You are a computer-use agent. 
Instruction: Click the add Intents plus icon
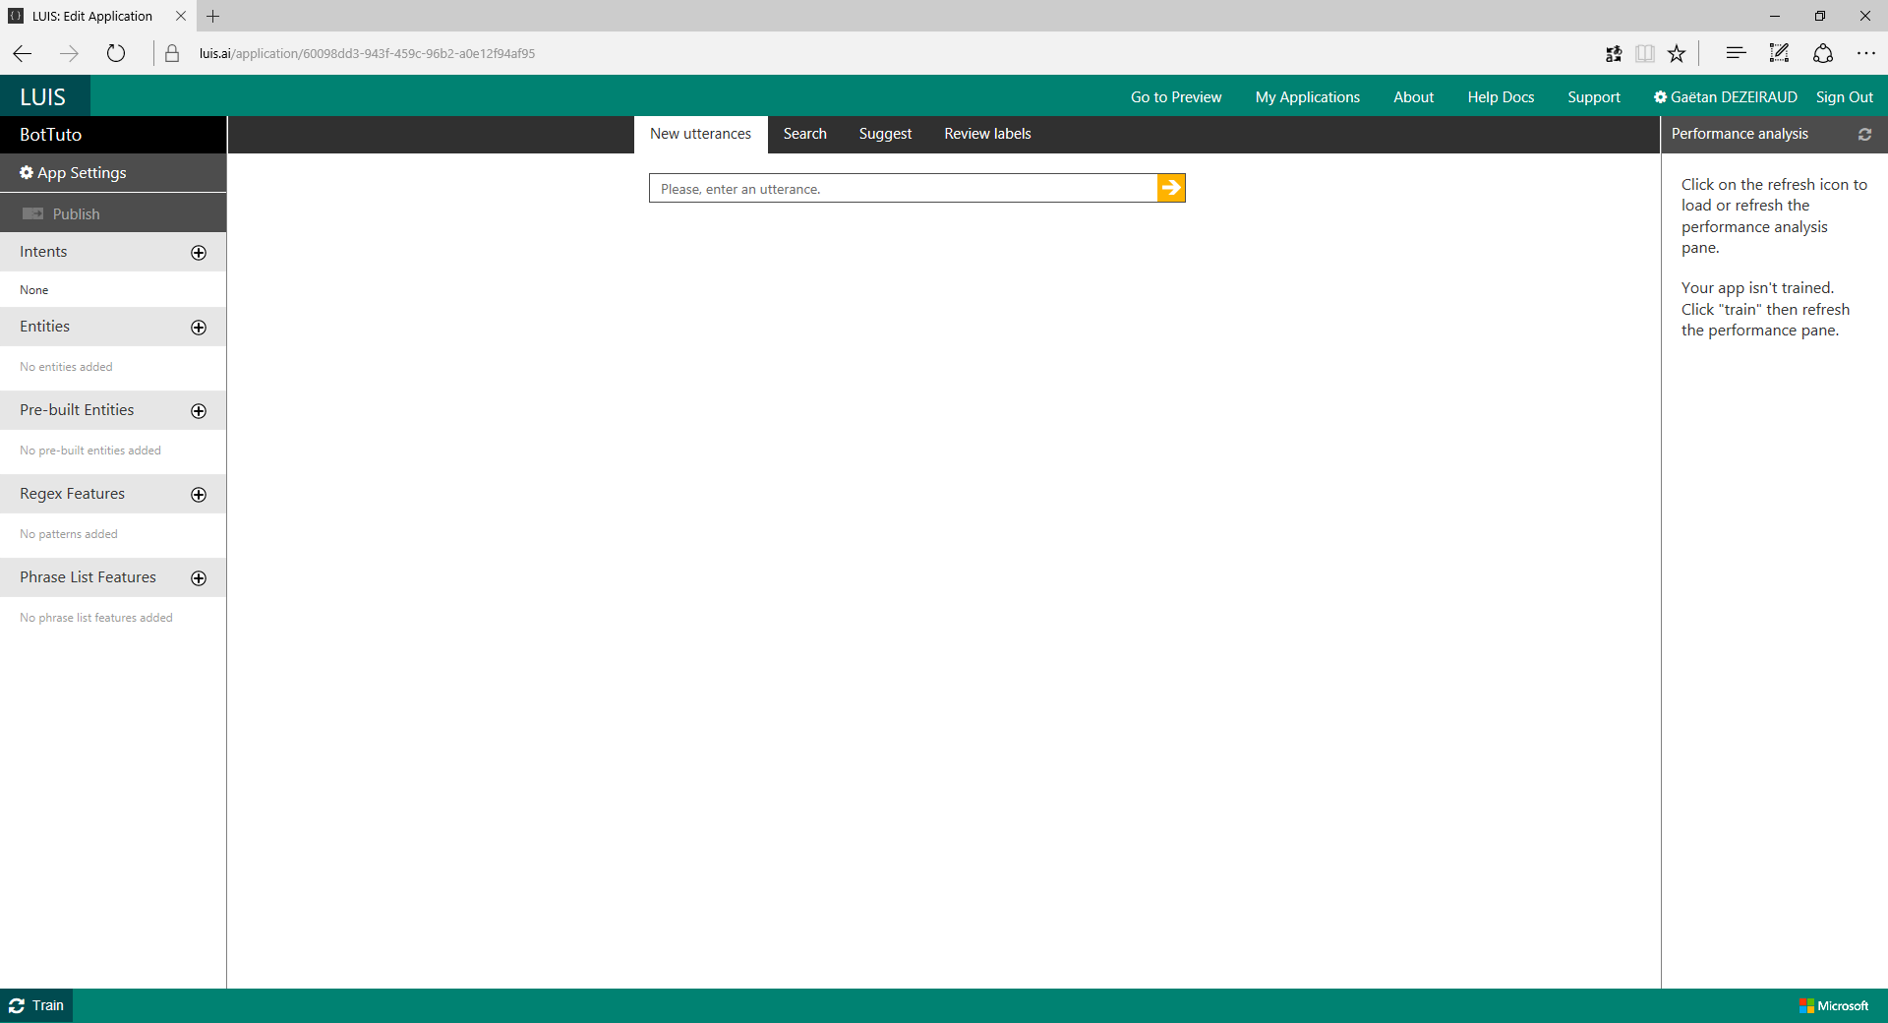pos(199,253)
